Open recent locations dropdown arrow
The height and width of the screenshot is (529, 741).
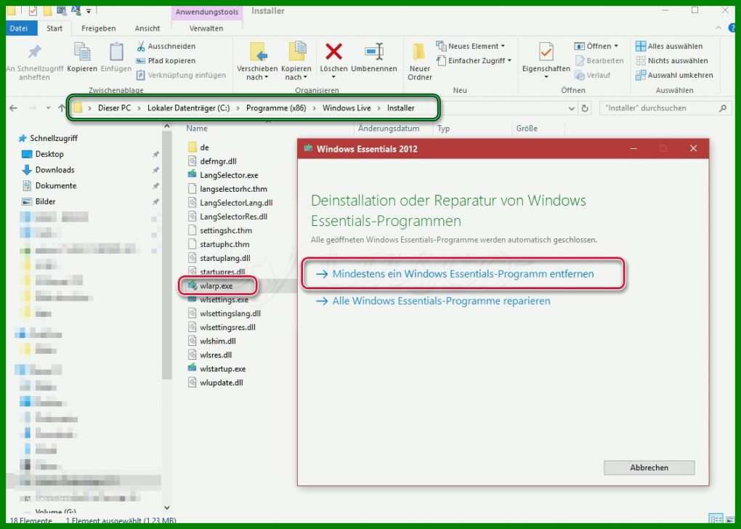click(48, 108)
